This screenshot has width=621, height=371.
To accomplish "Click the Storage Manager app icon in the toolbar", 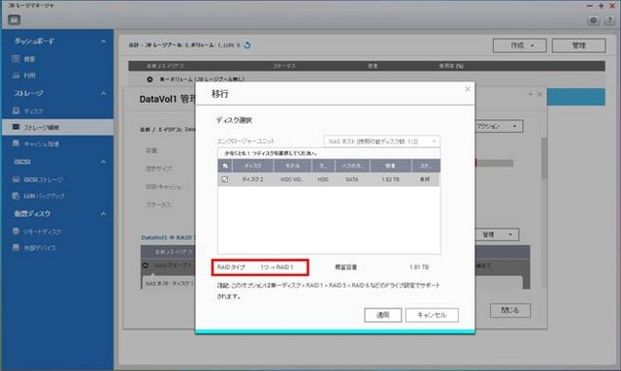I will pyautogui.click(x=14, y=19).
